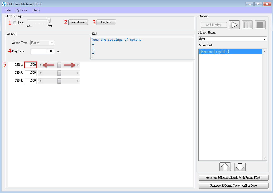Increase CH44 with right scroll arrow
The width and height of the screenshot is (273, 193).
click(78, 81)
